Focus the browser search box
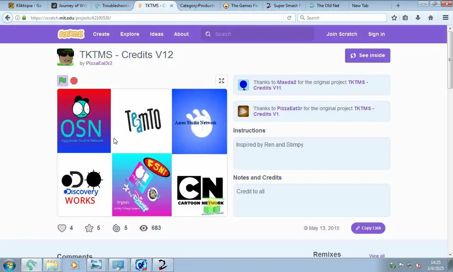This screenshot has height=272, width=453. [x=342, y=18]
